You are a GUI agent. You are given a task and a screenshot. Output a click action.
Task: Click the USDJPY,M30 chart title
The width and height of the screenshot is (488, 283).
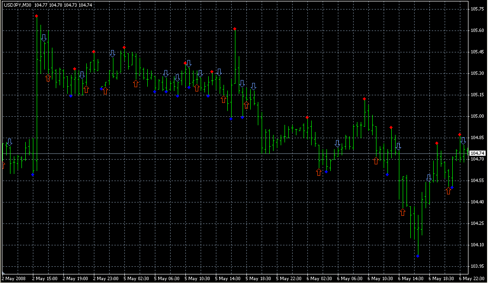(x=18, y=5)
